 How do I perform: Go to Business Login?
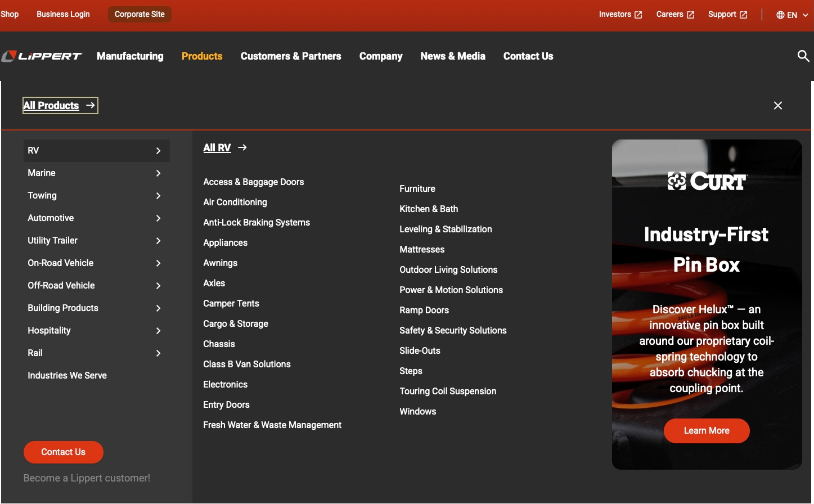[x=63, y=14]
